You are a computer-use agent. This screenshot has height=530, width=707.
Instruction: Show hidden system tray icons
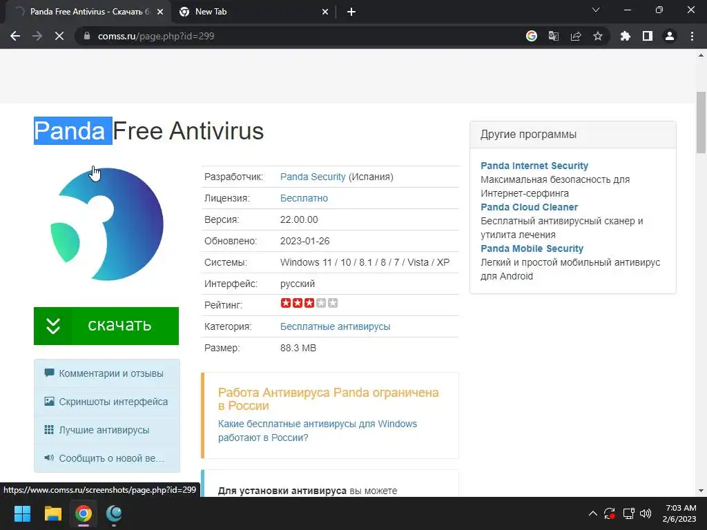pyautogui.click(x=593, y=513)
